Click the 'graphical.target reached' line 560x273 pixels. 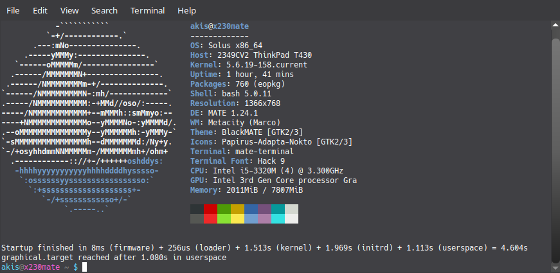point(114,258)
